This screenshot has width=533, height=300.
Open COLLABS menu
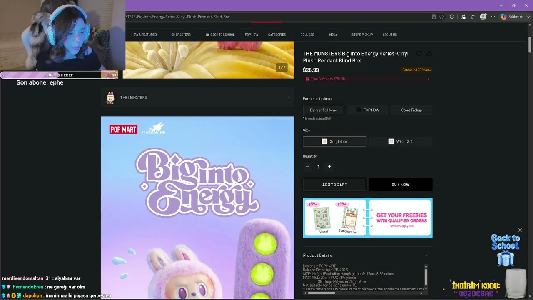tap(307, 35)
